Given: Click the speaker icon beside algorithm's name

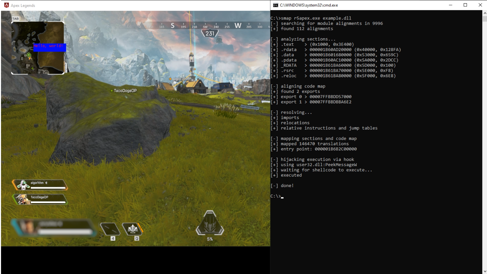Looking at the screenshot, I should 46,183.
